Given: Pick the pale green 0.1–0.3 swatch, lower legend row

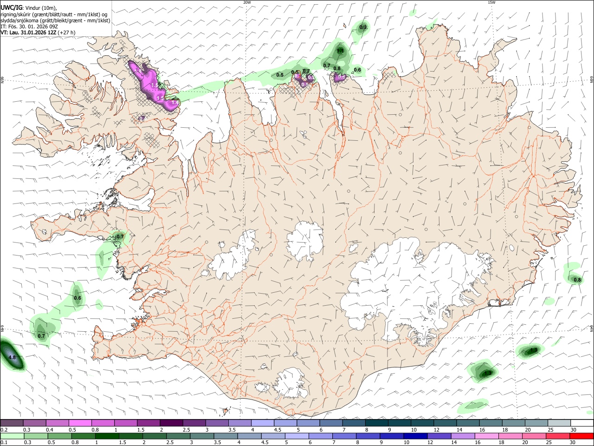Looking at the screenshot, I should [x=12, y=436].
